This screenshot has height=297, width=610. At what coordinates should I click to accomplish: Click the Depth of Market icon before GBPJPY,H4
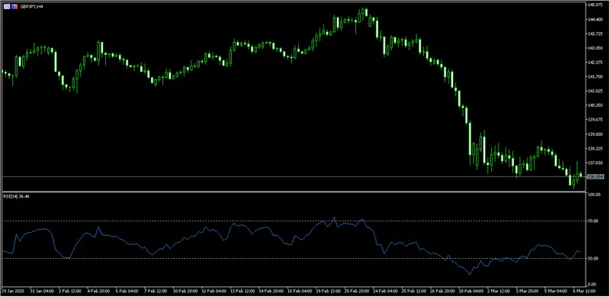7,7
